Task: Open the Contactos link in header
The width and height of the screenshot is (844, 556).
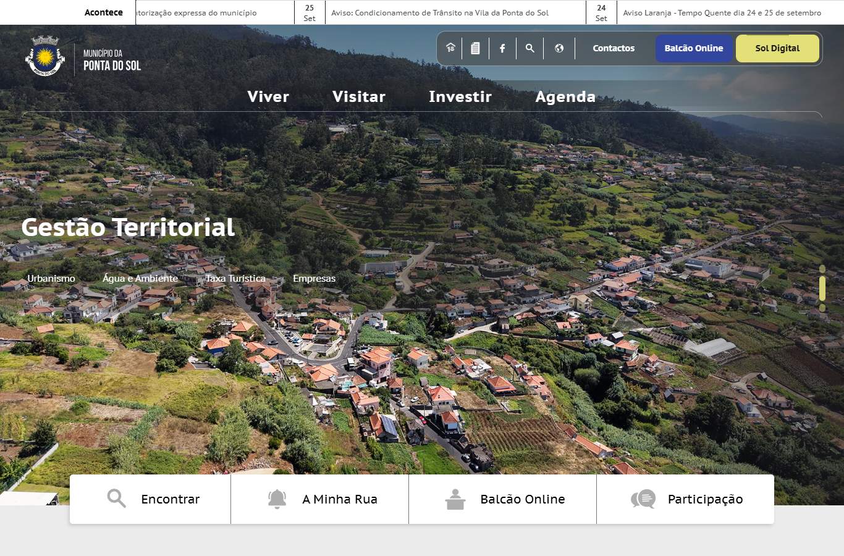Action: tap(614, 48)
